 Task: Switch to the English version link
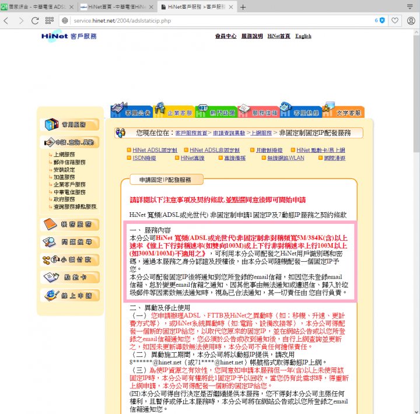303,36
